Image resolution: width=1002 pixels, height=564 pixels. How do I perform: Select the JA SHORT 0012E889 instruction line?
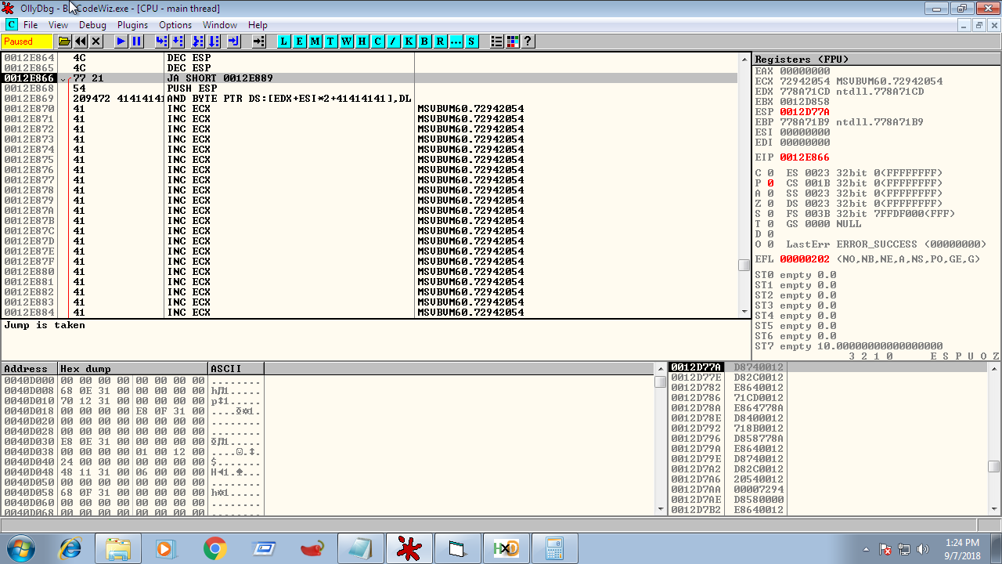click(369, 78)
